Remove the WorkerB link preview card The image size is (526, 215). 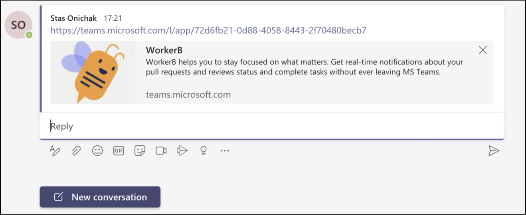482,50
